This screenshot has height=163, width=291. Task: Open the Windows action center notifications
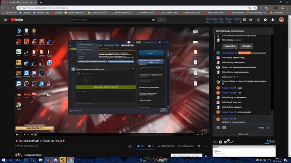click(285, 160)
